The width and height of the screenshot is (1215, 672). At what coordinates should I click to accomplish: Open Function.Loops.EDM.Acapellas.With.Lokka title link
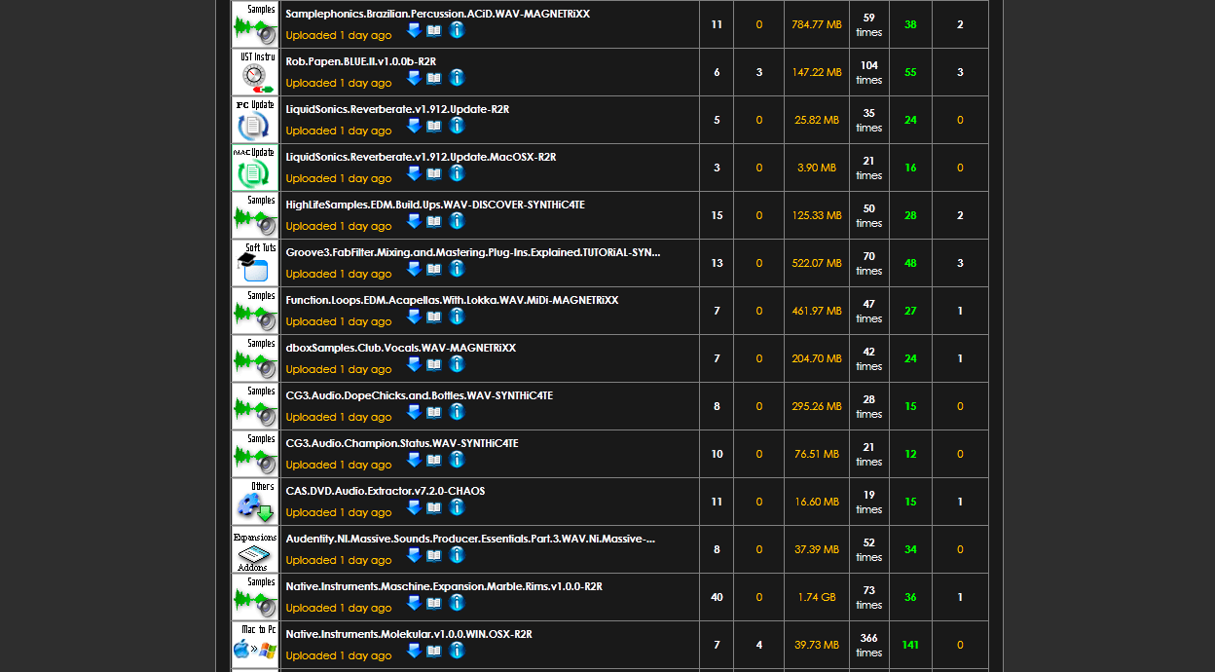point(452,300)
